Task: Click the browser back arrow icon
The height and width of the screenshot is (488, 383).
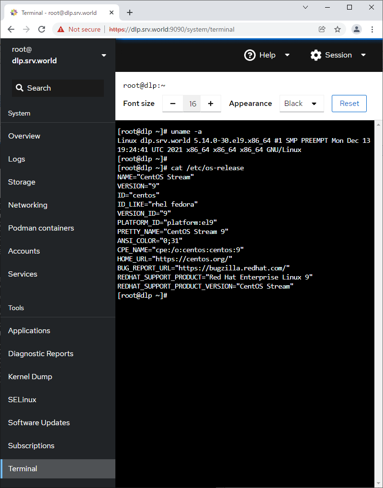Action: [x=11, y=29]
